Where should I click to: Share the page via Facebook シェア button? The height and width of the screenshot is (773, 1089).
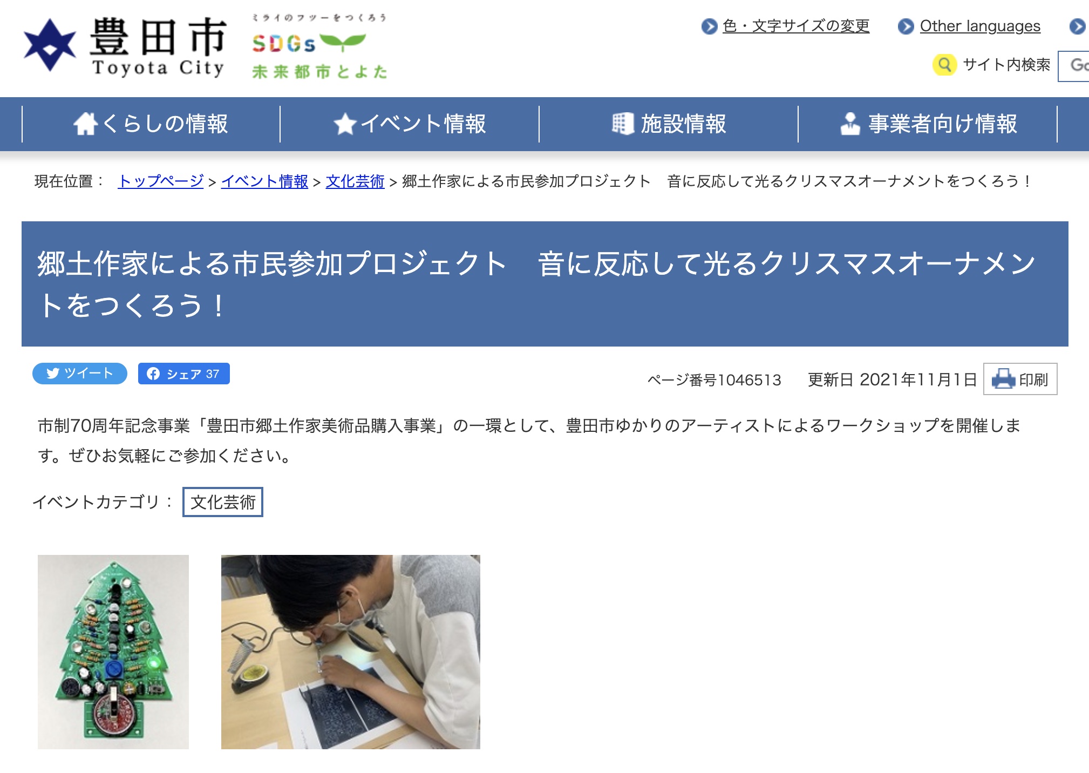tap(184, 374)
